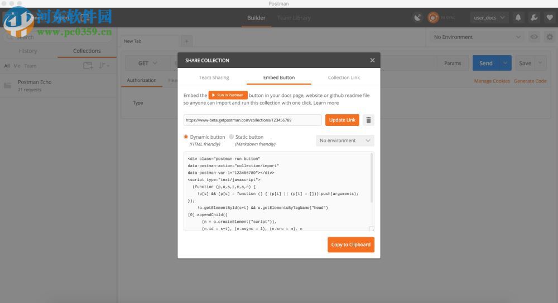
Task: Switch sidebar to Collections tab
Action: pos(87,51)
